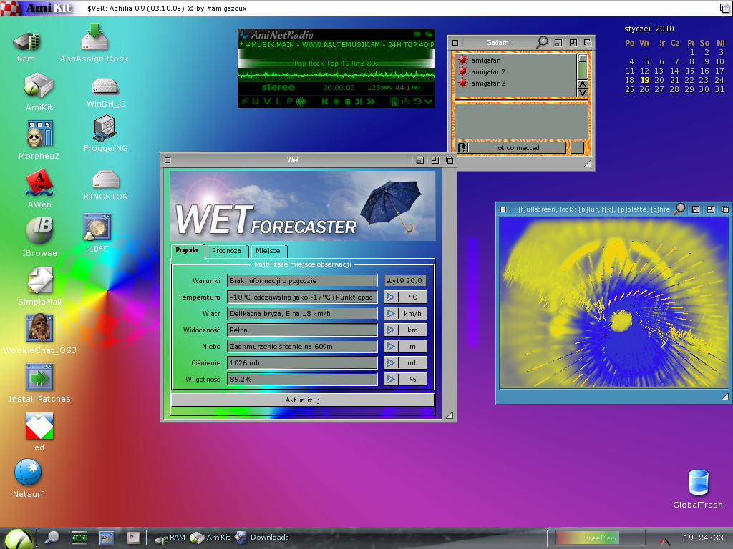Switch to the Prognoza tab
The height and width of the screenshot is (549, 733).
(226, 251)
